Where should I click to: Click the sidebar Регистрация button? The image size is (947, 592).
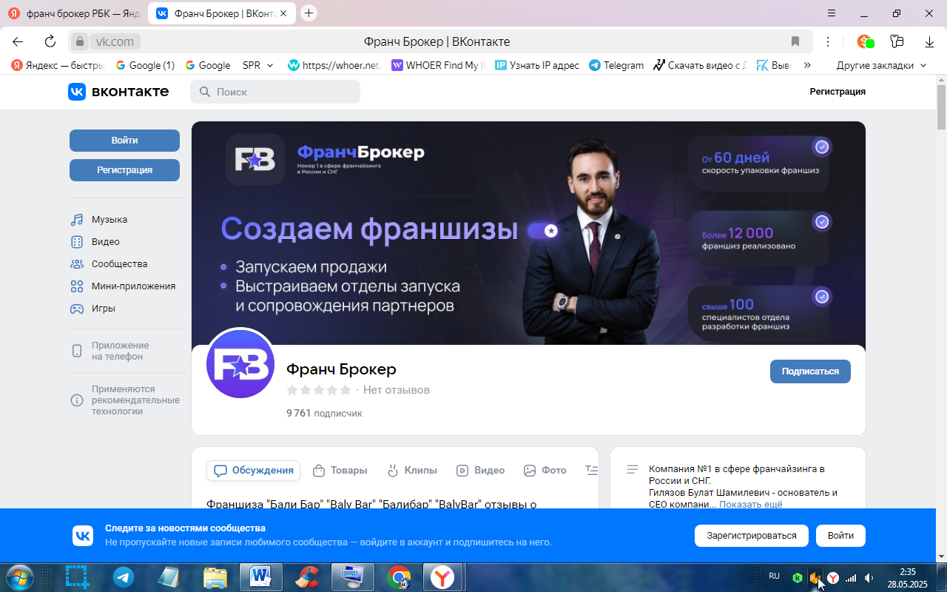pos(124,170)
